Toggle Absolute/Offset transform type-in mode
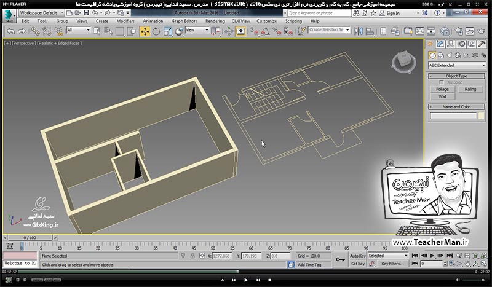 [202, 256]
